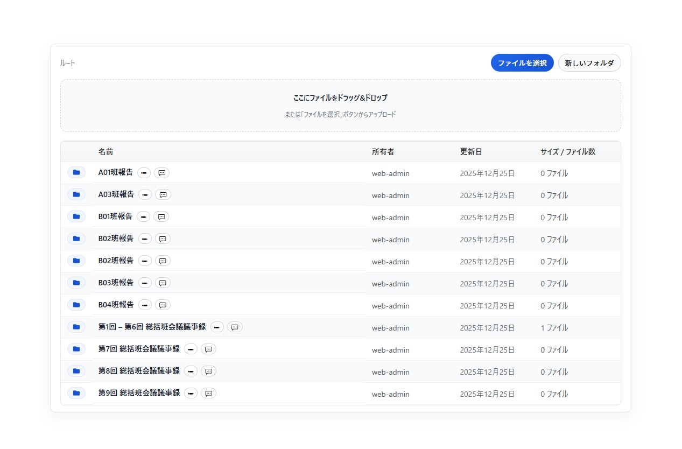Open the 第1回 – 第6回 総括班会議議事録 folder

152,327
